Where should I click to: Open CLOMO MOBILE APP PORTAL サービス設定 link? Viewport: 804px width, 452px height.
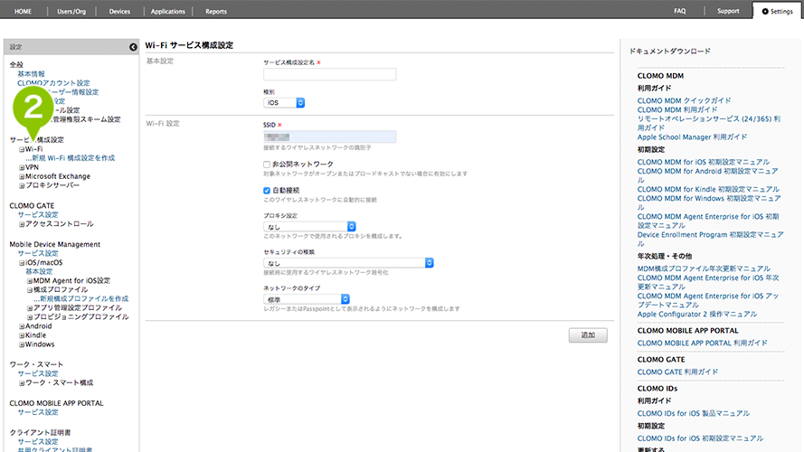point(38,412)
